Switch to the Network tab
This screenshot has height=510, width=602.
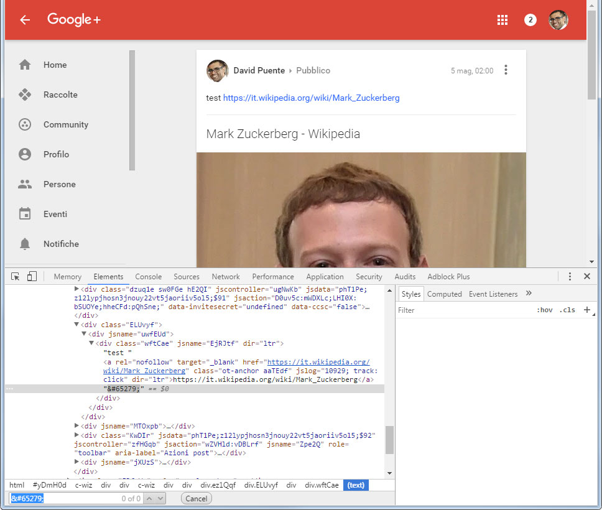point(226,277)
